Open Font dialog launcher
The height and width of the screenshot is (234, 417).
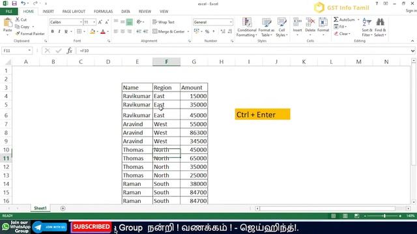[x=109, y=41]
